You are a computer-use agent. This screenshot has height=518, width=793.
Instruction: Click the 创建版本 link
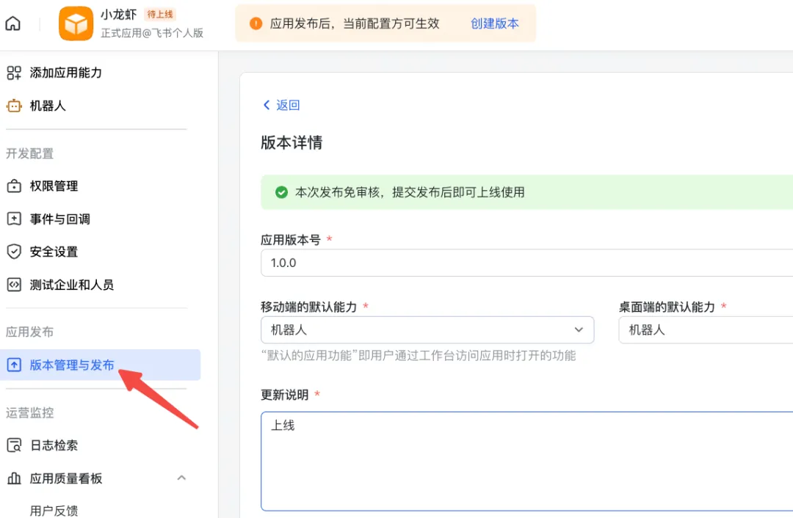tap(494, 23)
